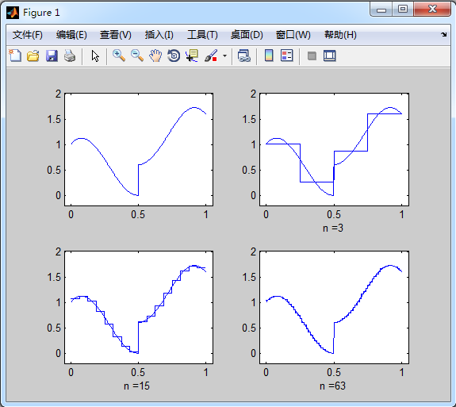Activate the Zoom Out magnifier
The height and width of the screenshot is (407, 456).
(137, 56)
